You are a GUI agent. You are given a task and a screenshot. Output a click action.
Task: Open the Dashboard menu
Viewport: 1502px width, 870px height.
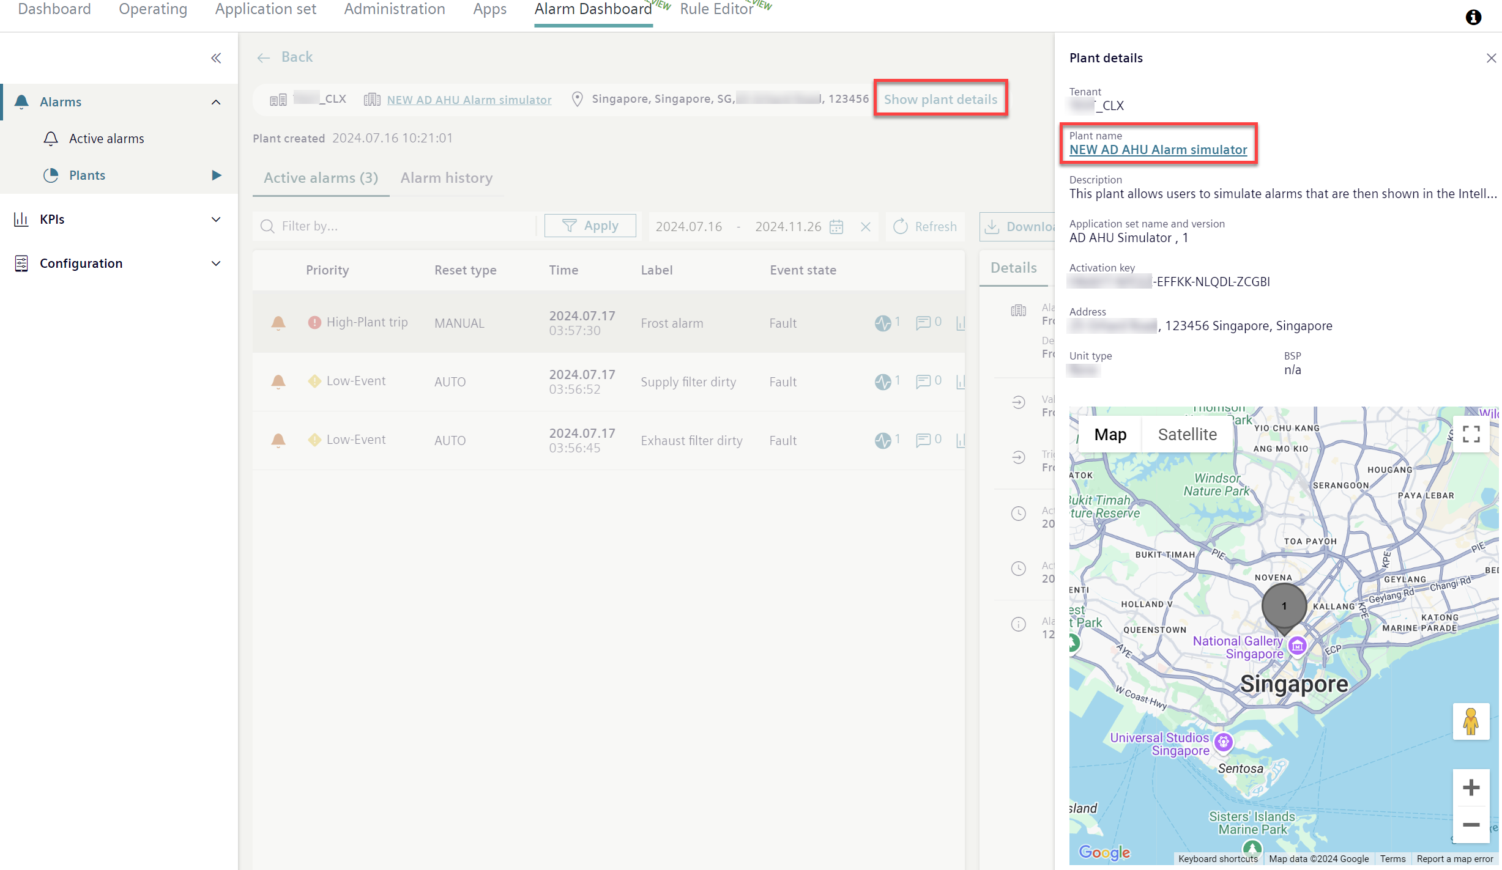click(x=54, y=9)
